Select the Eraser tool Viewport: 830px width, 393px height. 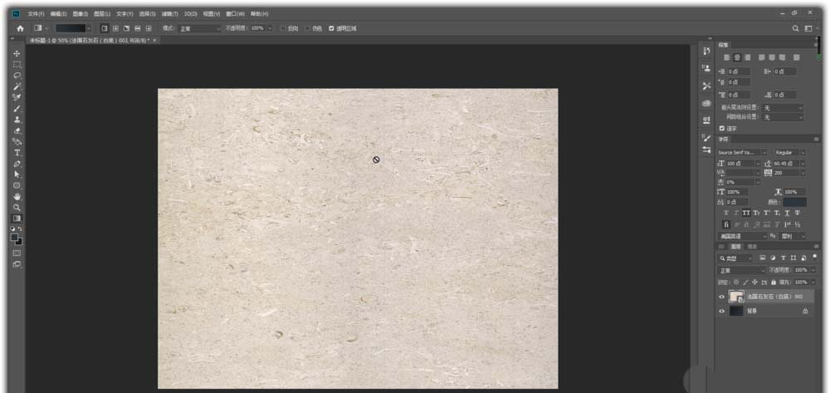(17, 130)
